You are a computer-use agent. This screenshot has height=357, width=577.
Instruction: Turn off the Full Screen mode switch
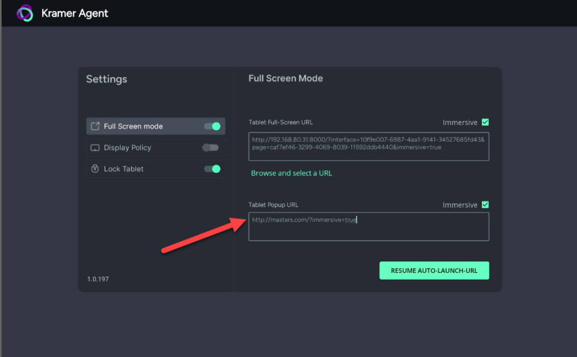212,126
